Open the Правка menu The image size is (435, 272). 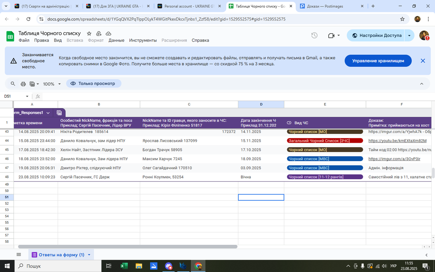pyautogui.click(x=41, y=40)
